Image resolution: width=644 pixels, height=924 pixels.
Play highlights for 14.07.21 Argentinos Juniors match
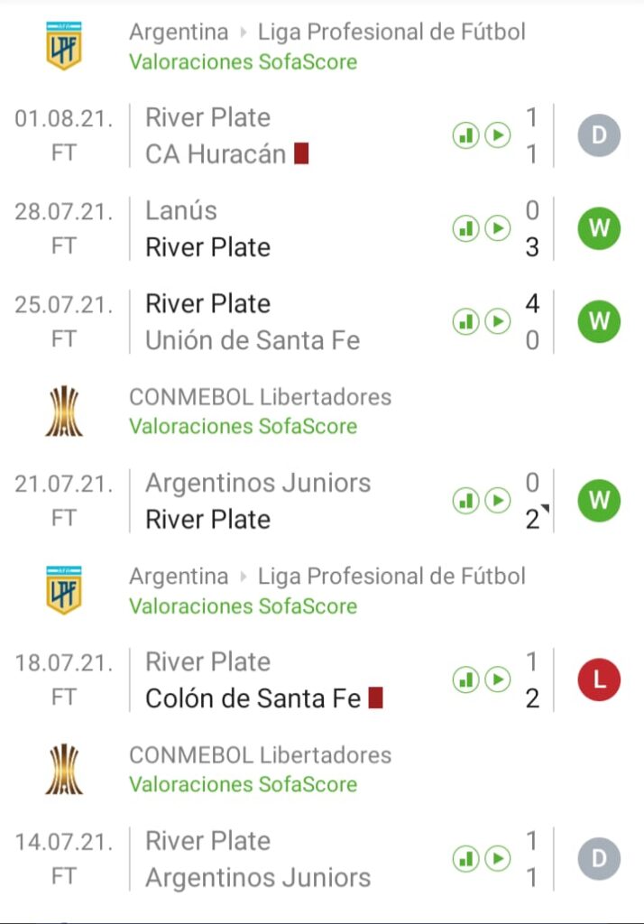pyautogui.click(x=498, y=859)
